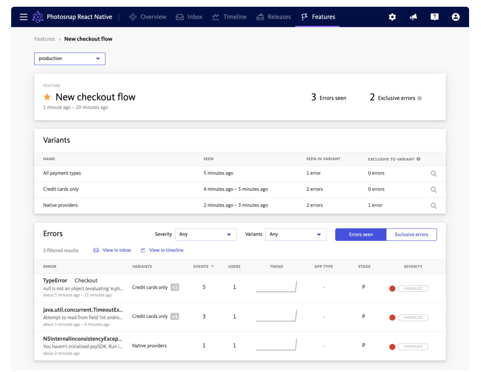The height and width of the screenshot is (372, 481).
Task: Click the Photosnap React Native logo icon
Action: click(37, 17)
